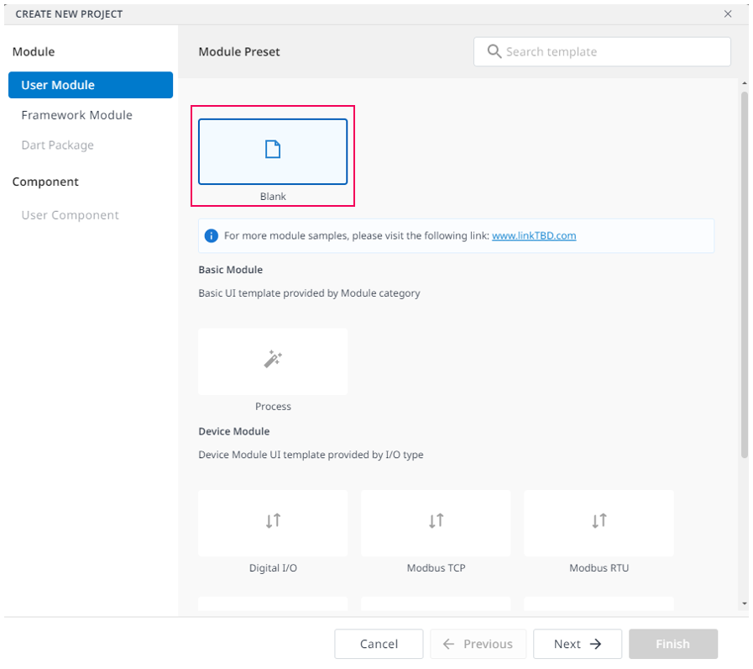
Task: Go to the Next step
Action: pyautogui.click(x=578, y=644)
